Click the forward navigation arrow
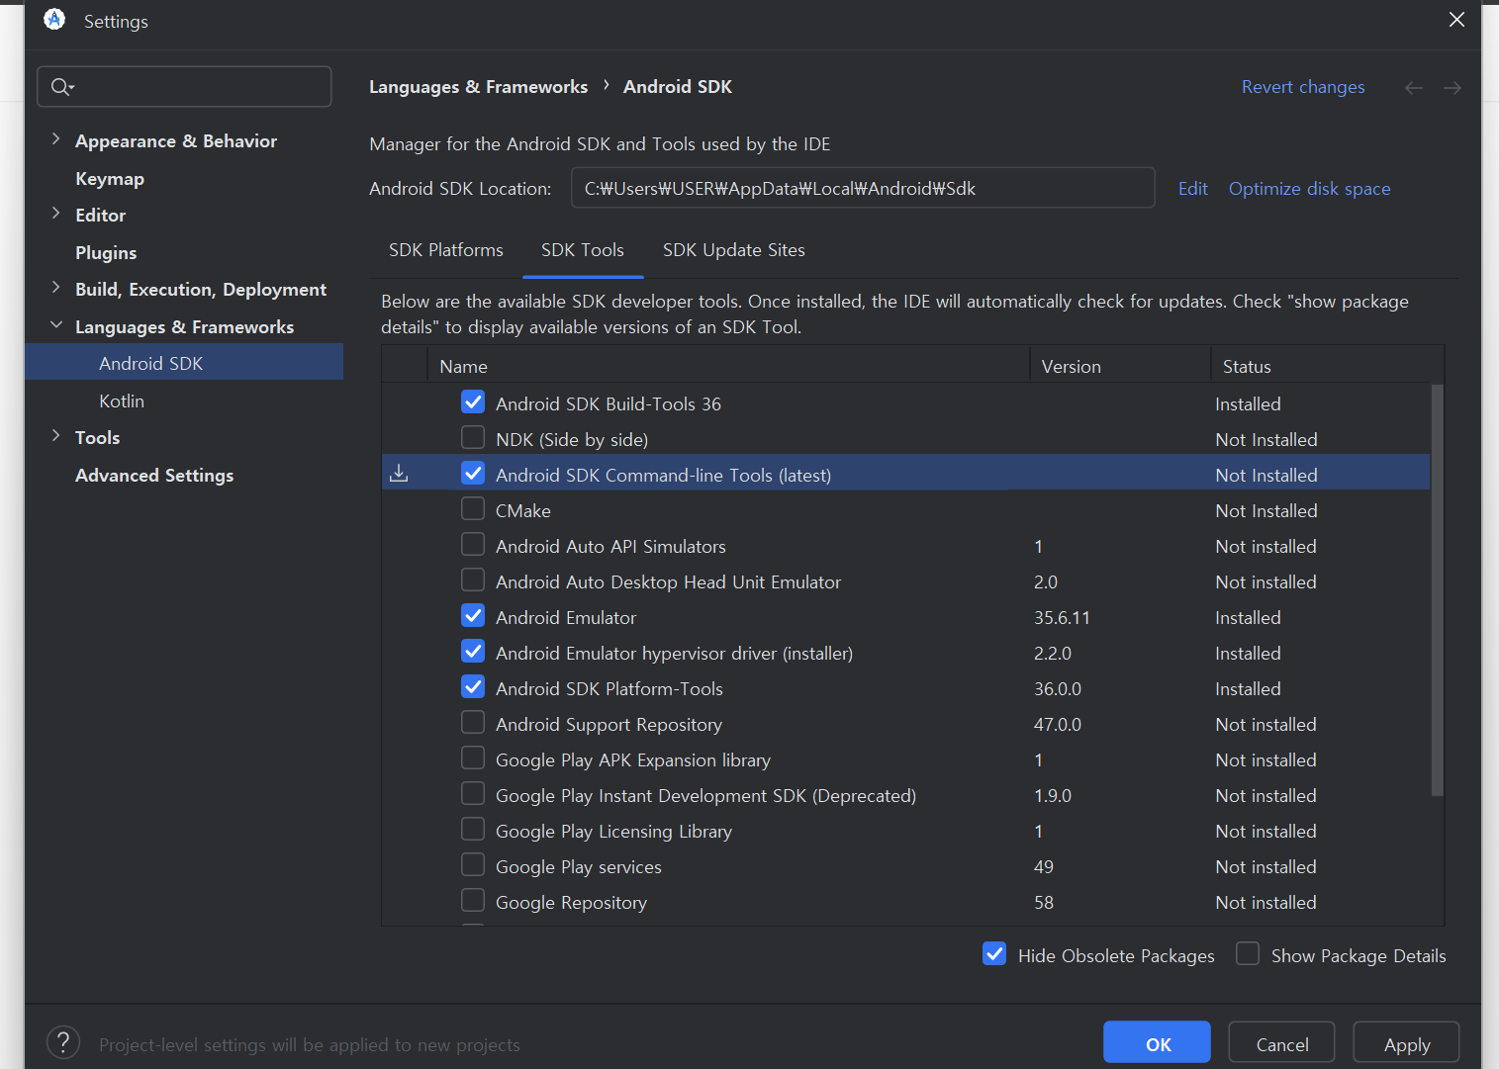This screenshot has height=1069, width=1499. coord(1452,88)
